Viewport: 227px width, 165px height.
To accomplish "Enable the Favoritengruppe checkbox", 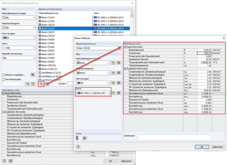I will [4, 79].
